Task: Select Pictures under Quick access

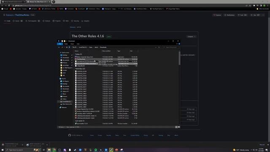Action: (x=65, y=63)
